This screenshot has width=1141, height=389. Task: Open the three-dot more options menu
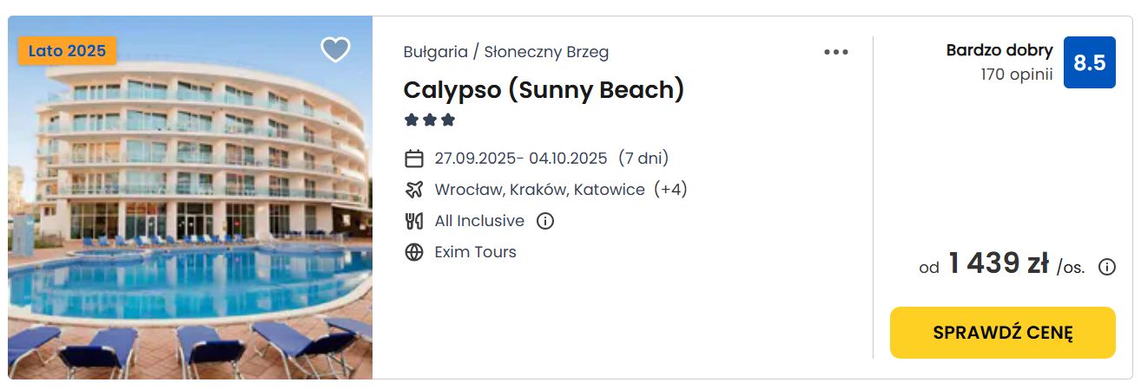click(836, 52)
